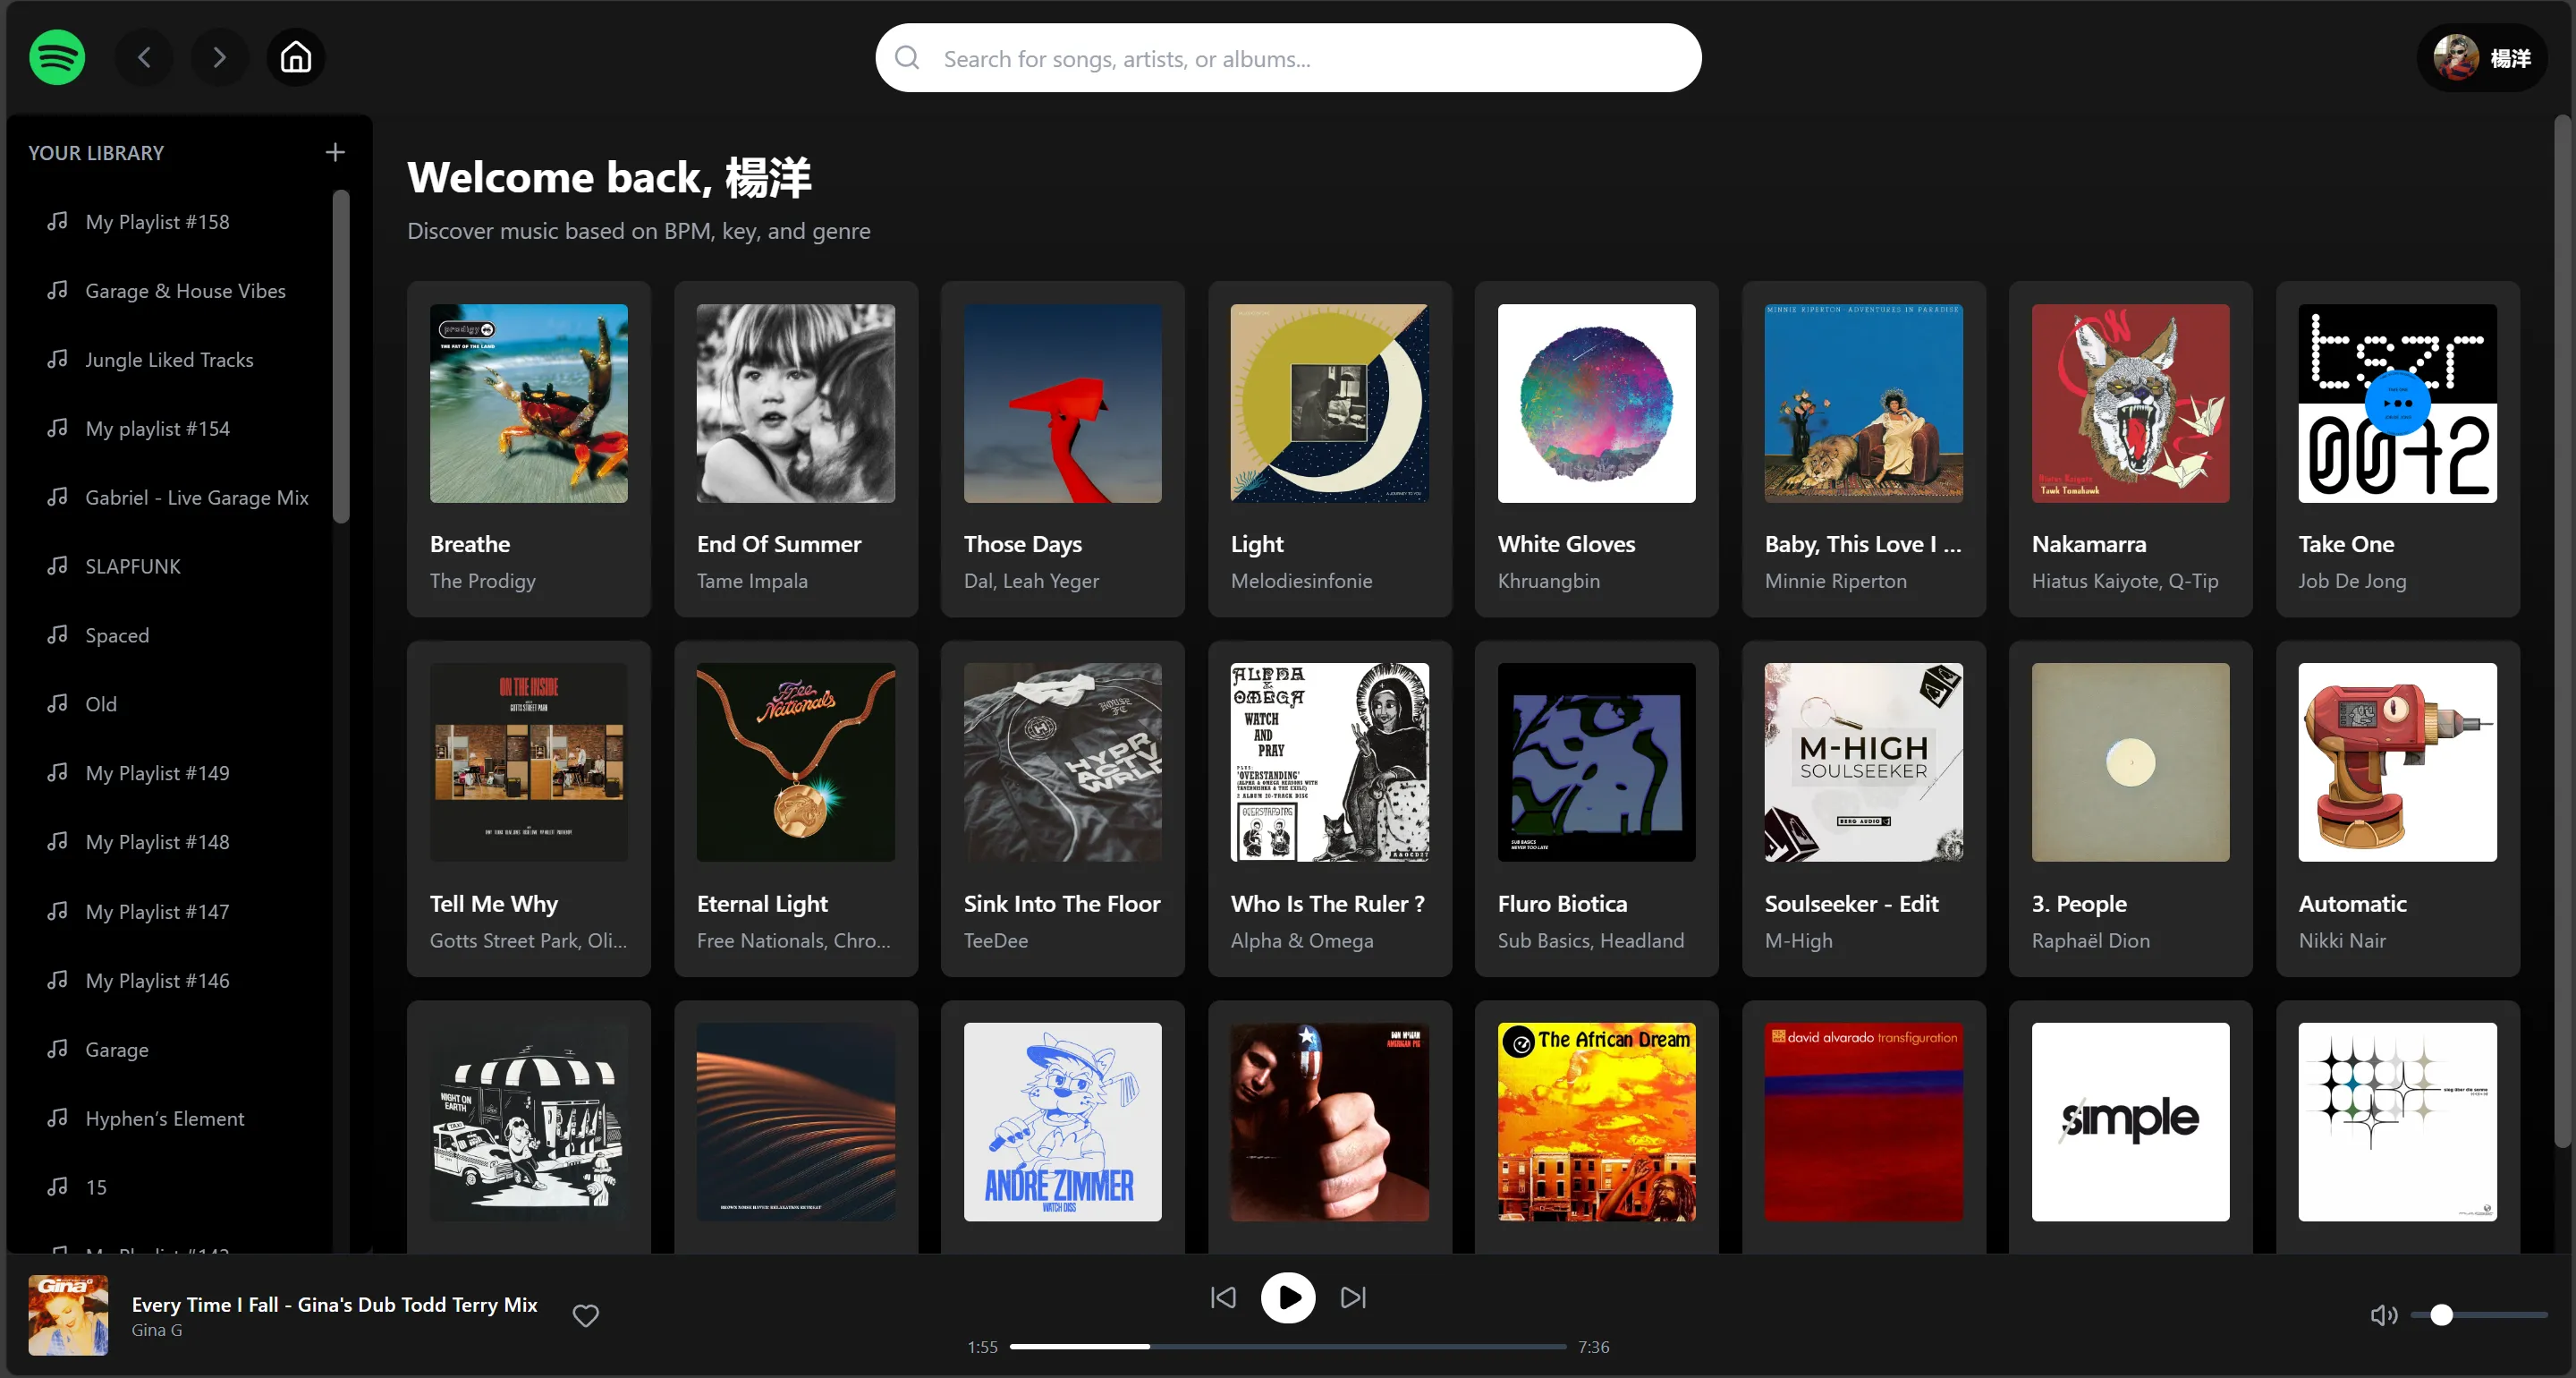Open Who Is The Ruler ? cover
2576x1378 pixels.
(1330, 762)
